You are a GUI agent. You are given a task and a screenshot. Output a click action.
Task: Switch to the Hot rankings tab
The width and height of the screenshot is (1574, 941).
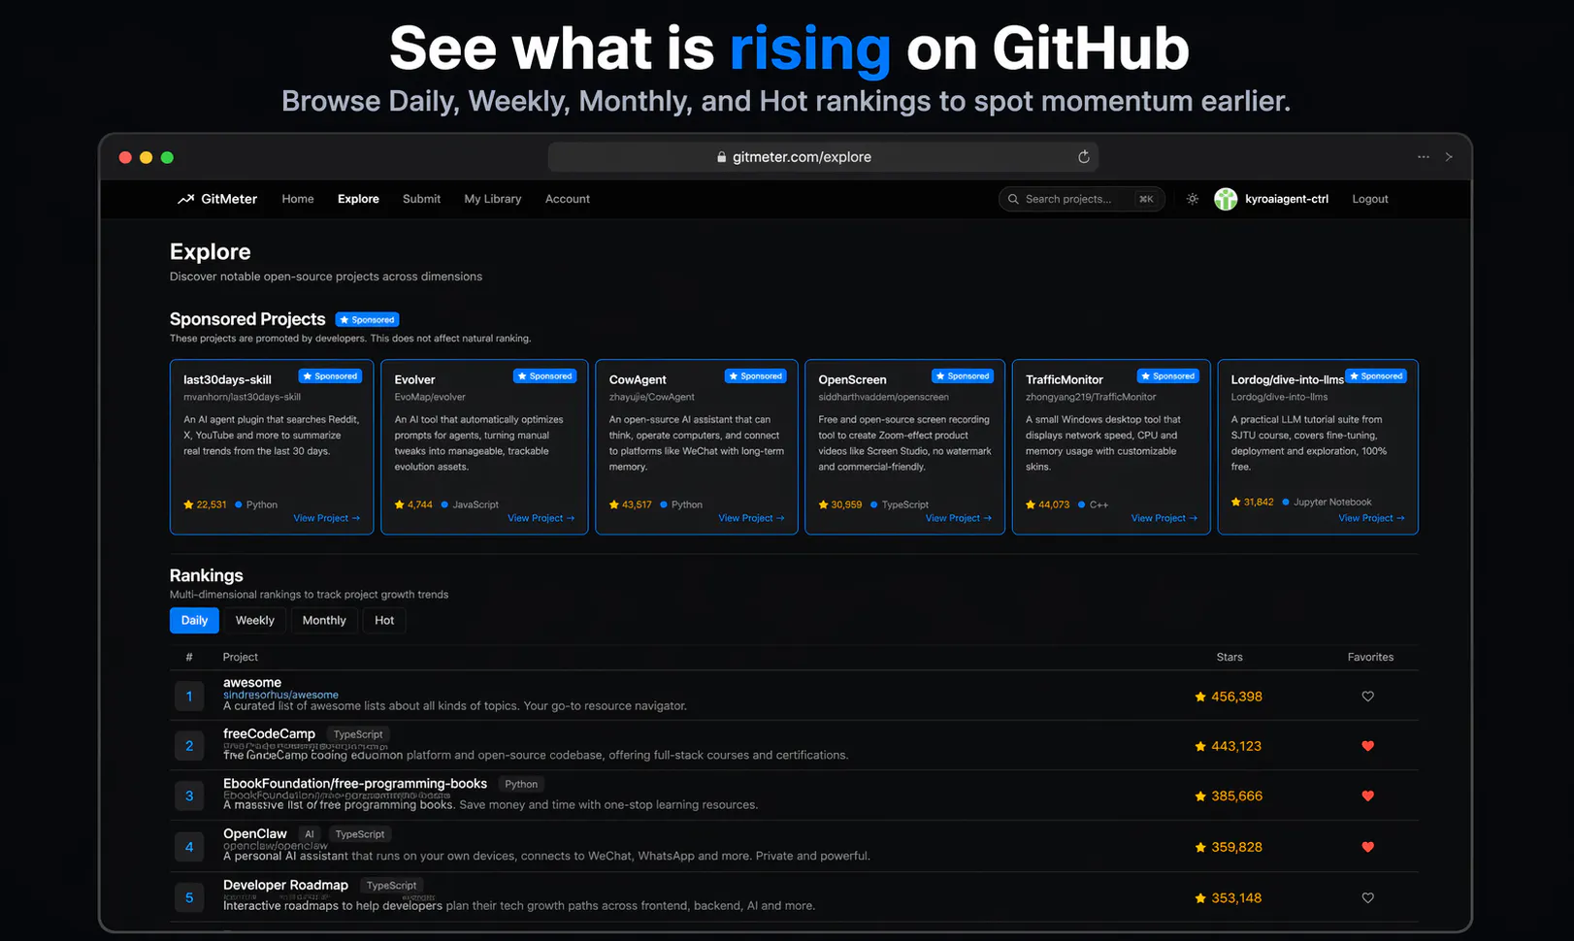point(384,621)
